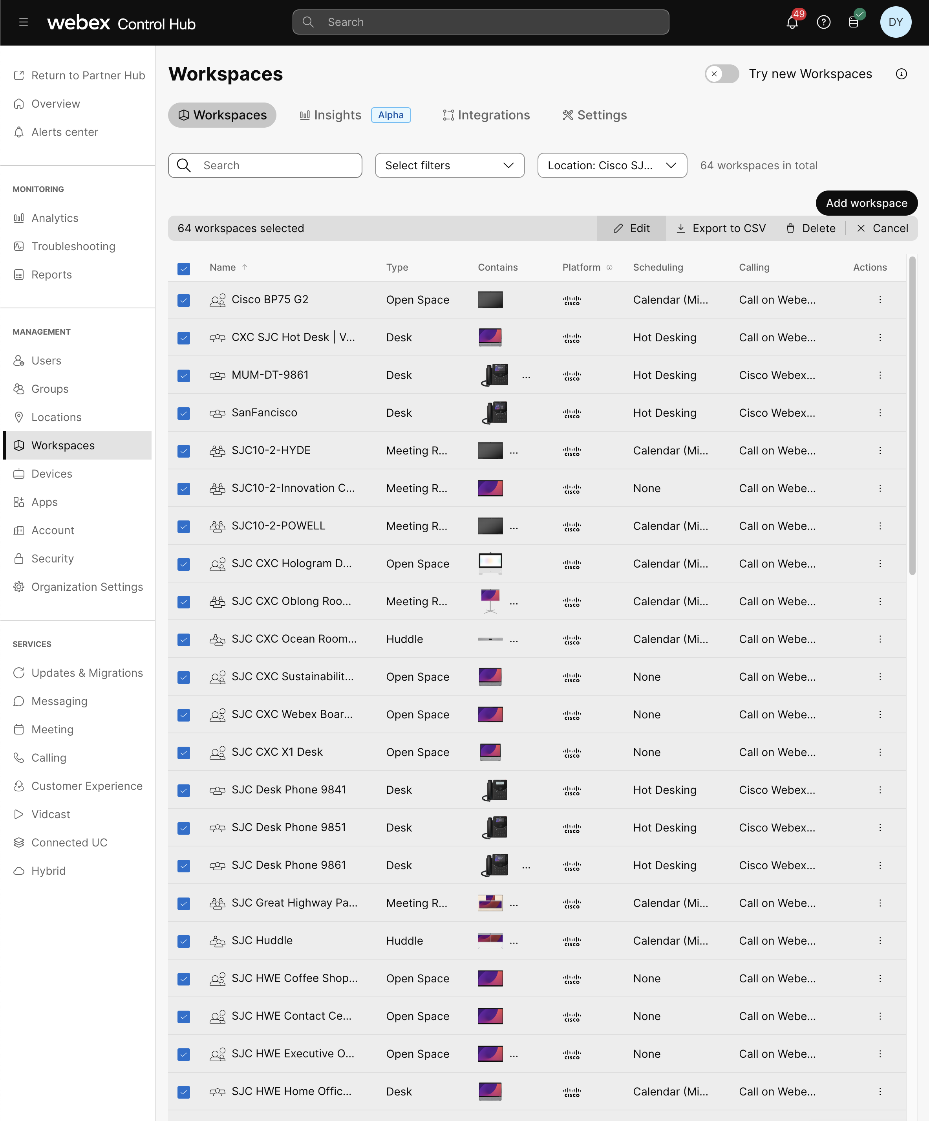Open the search field in the top bar
Viewport: 929px width, 1121px height.
[480, 22]
